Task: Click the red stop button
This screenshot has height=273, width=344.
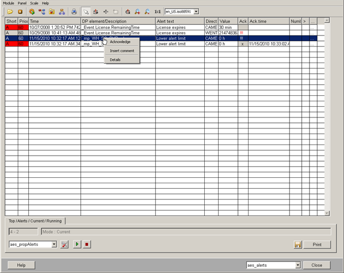Action: point(87,244)
